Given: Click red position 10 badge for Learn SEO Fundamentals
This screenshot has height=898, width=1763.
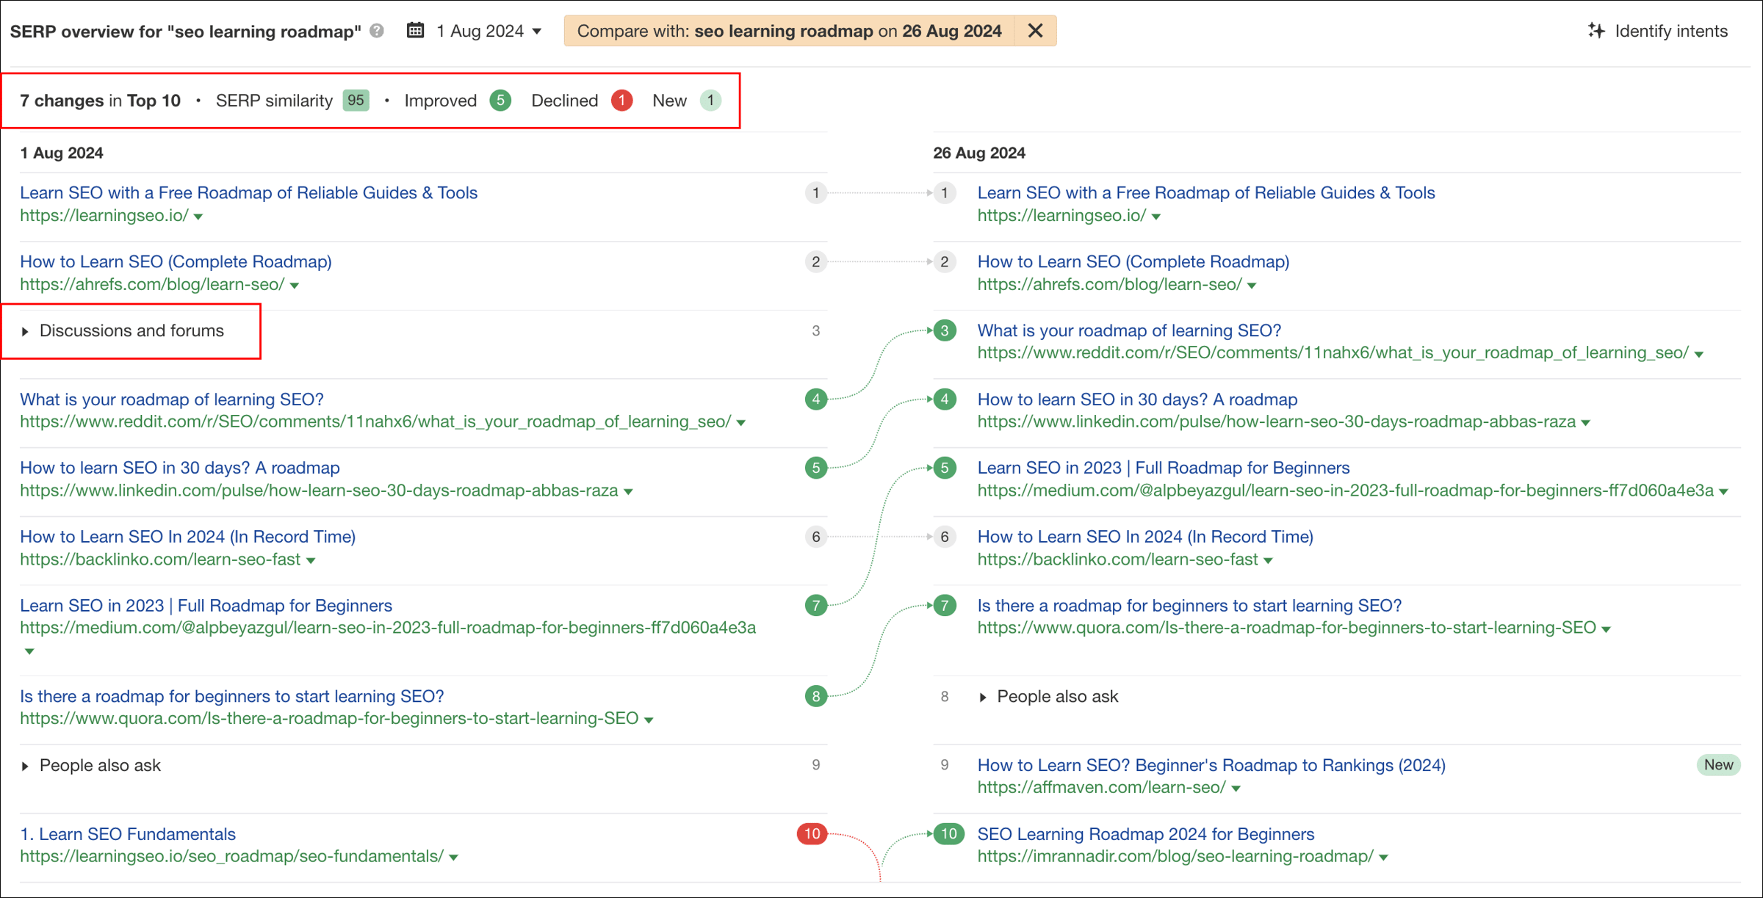Looking at the screenshot, I should click(812, 833).
